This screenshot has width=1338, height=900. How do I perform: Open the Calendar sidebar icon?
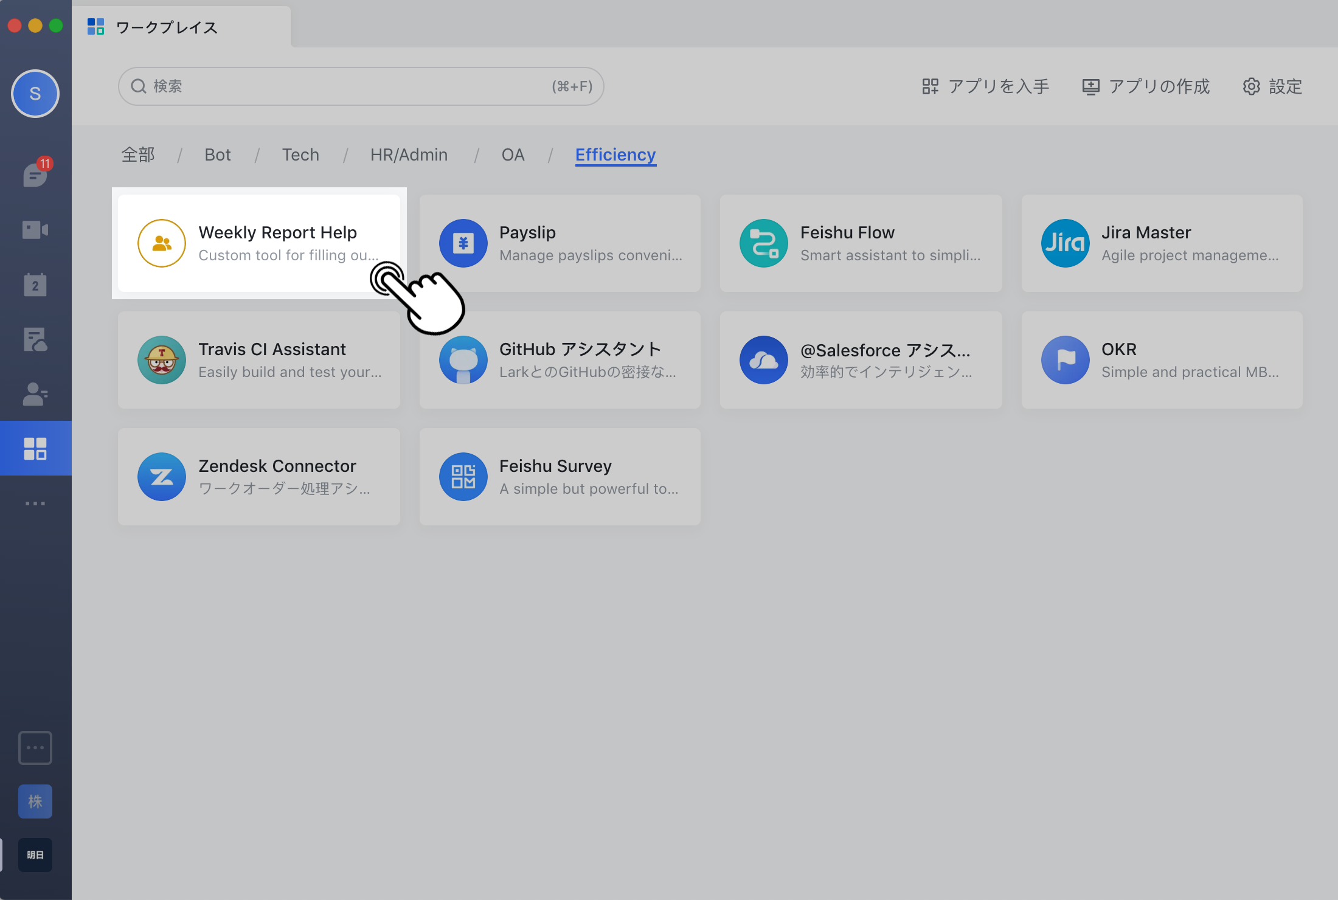click(35, 285)
